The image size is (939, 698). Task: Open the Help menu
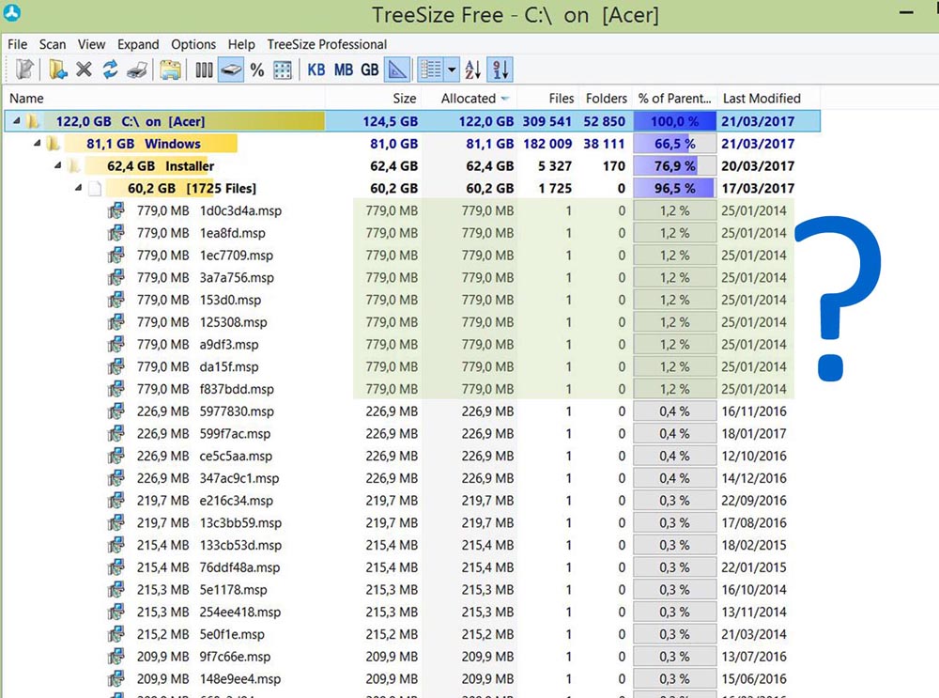(241, 44)
